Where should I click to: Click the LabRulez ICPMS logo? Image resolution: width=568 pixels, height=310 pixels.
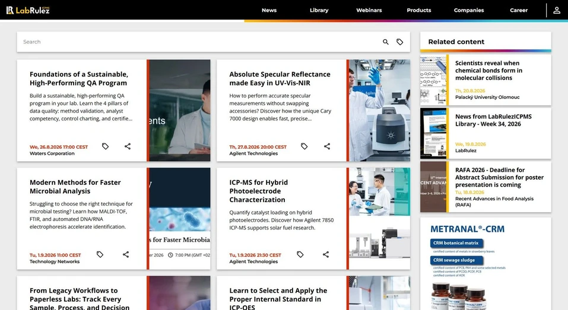point(28,10)
